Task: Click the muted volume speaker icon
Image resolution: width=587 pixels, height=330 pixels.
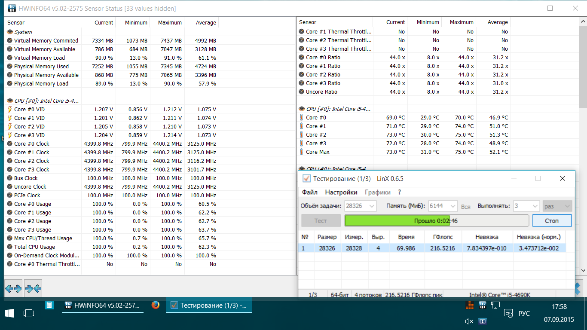Action: pyautogui.click(x=469, y=321)
